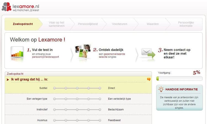Click the 'Ontdek dadelijk' heading
Screen dimensions: 207x124
(x=111, y=50)
